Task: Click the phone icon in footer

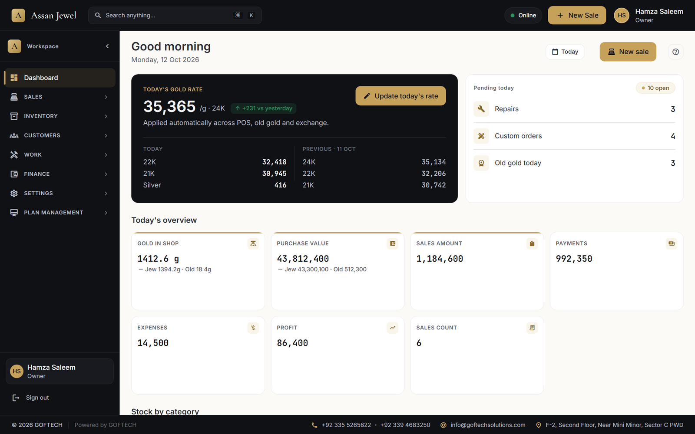Action: pyautogui.click(x=314, y=425)
